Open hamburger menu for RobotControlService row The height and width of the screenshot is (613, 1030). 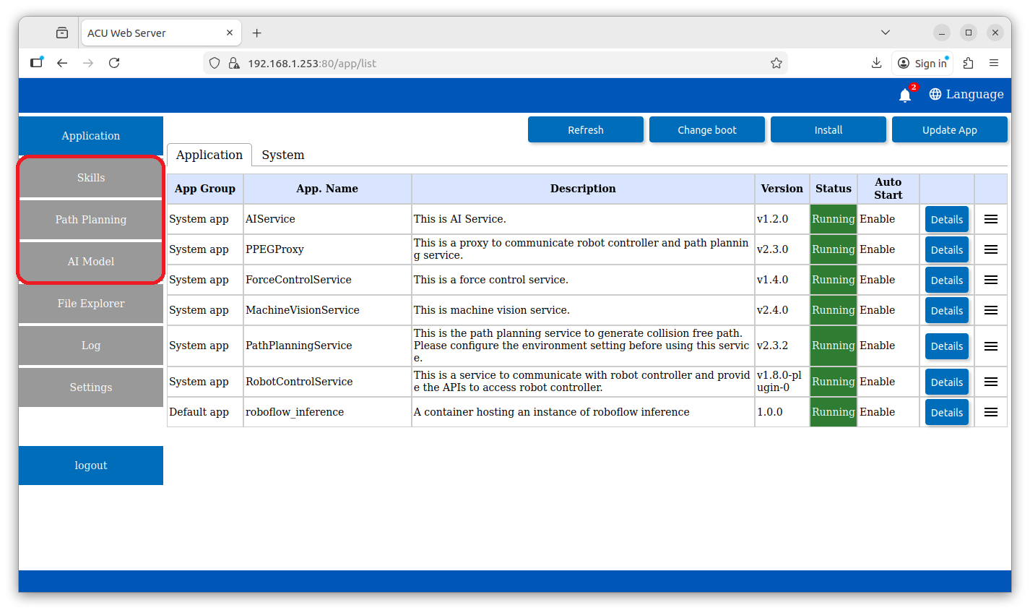pyautogui.click(x=991, y=382)
